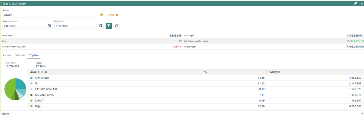This screenshot has width=364, height=115.
Task: Click the Reel Değer 1.485.989.921 value
Action: pos(355,35)
